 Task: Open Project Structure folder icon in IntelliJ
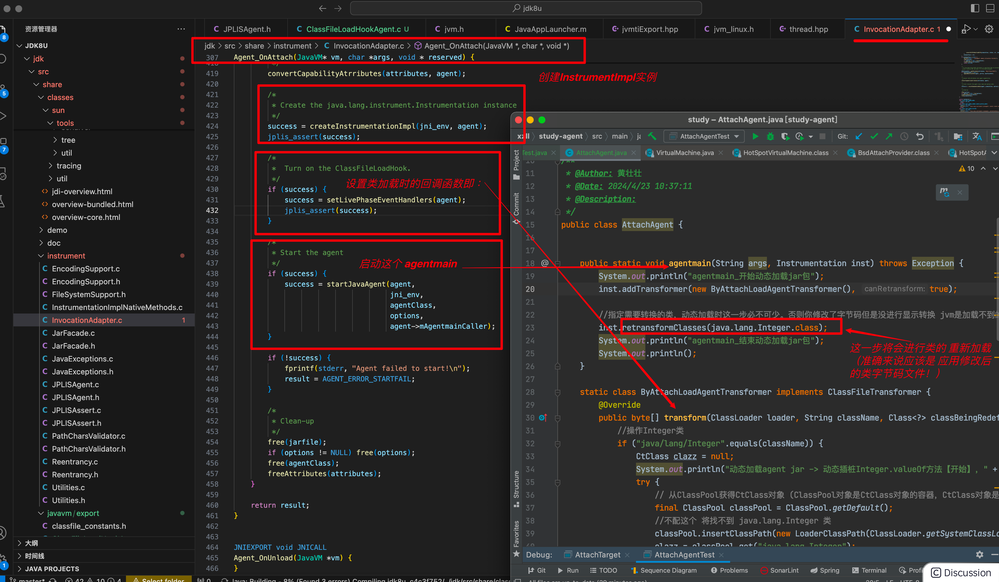click(958, 137)
